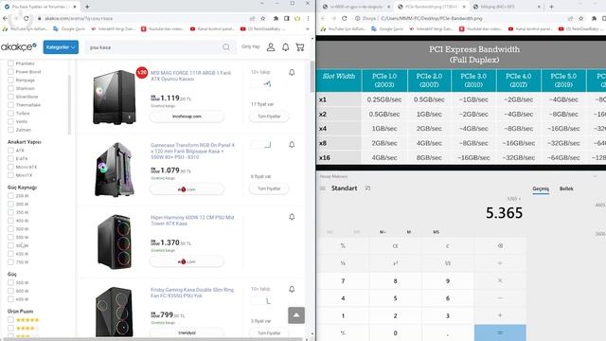Click the trendyol store button
The height and width of the screenshot is (341, 606).
(x=187, y=332)
